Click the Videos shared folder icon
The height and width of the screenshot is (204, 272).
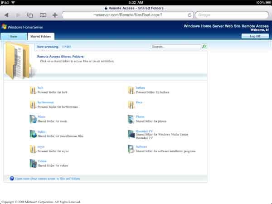point(33,164)
